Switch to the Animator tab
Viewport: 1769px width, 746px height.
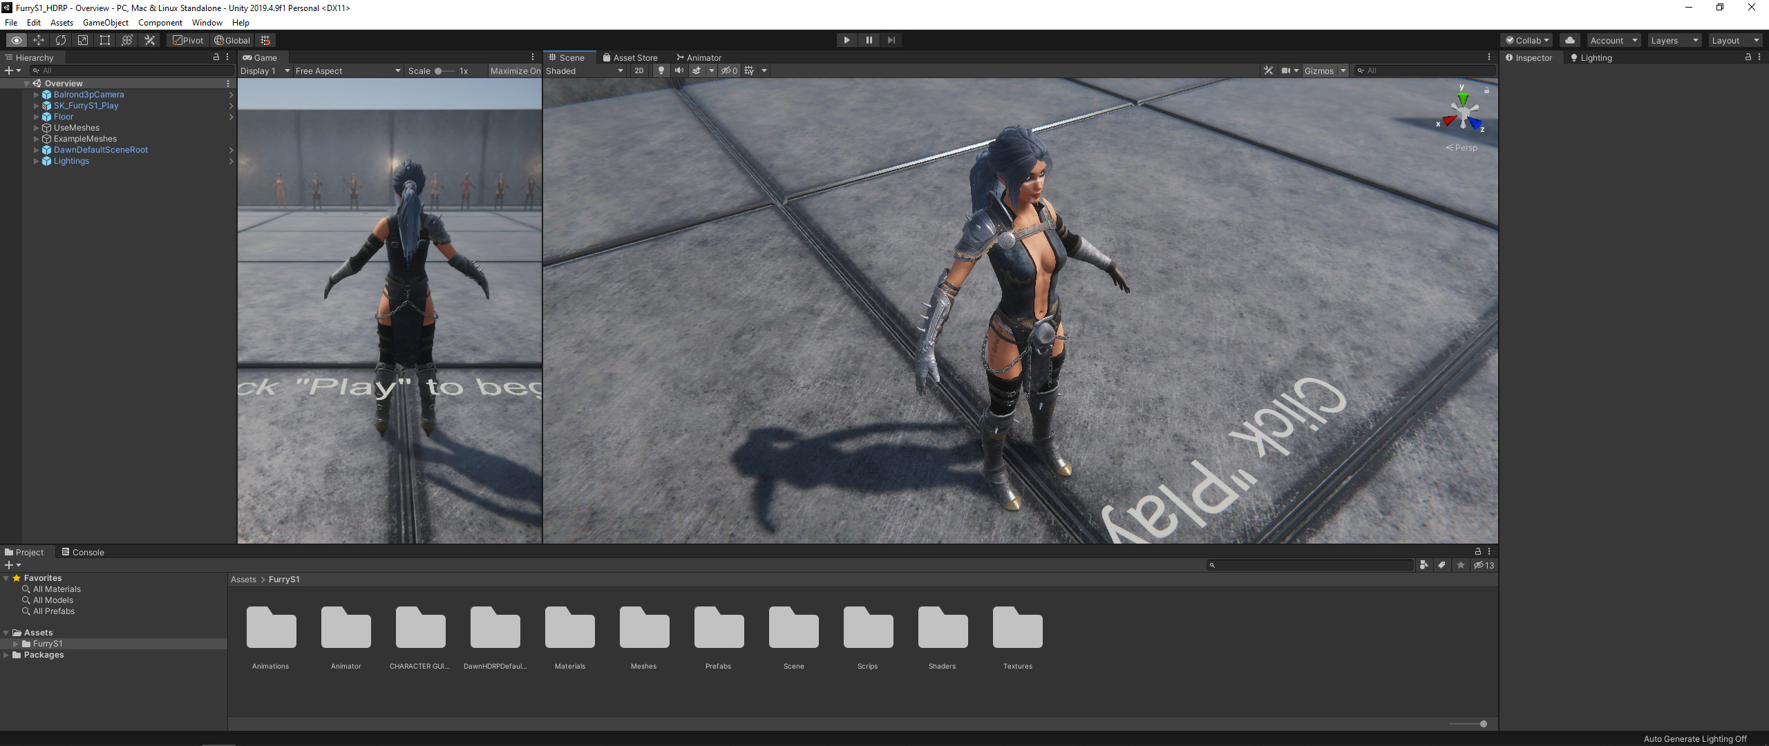point(699,57)
